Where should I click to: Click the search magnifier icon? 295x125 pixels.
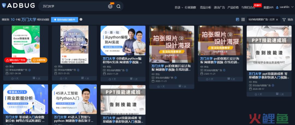click(x=118, y=6)
